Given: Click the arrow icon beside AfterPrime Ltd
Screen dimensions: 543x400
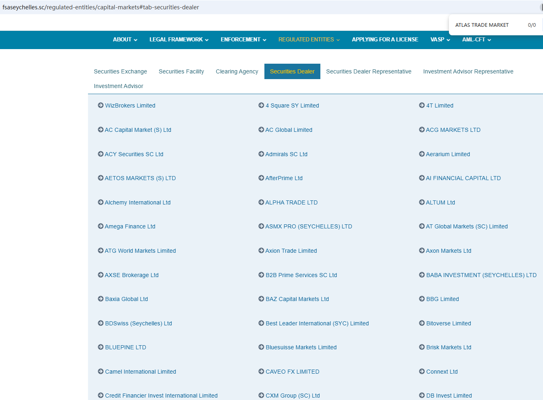Looking at the screenshot, I should 261,178.
